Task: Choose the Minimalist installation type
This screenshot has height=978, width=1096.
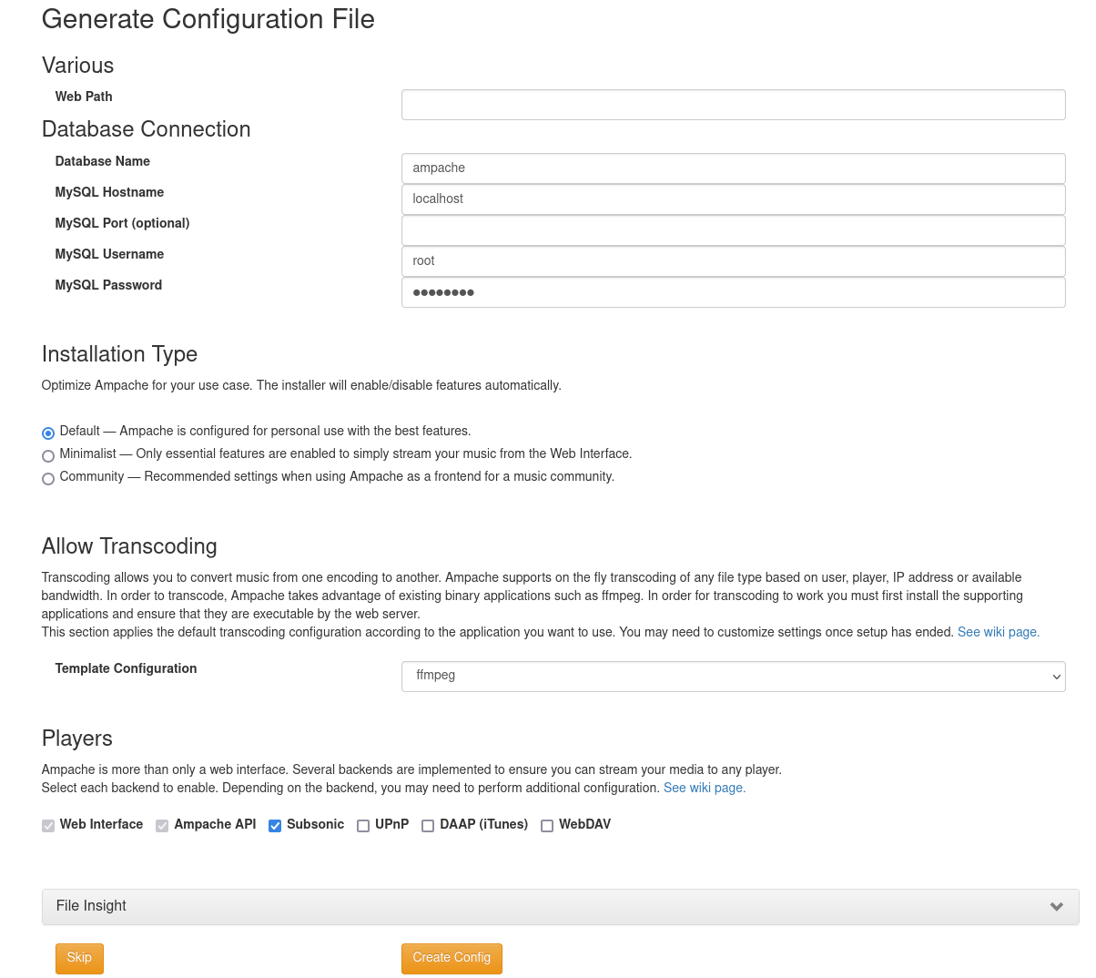Action: point(48,456)
